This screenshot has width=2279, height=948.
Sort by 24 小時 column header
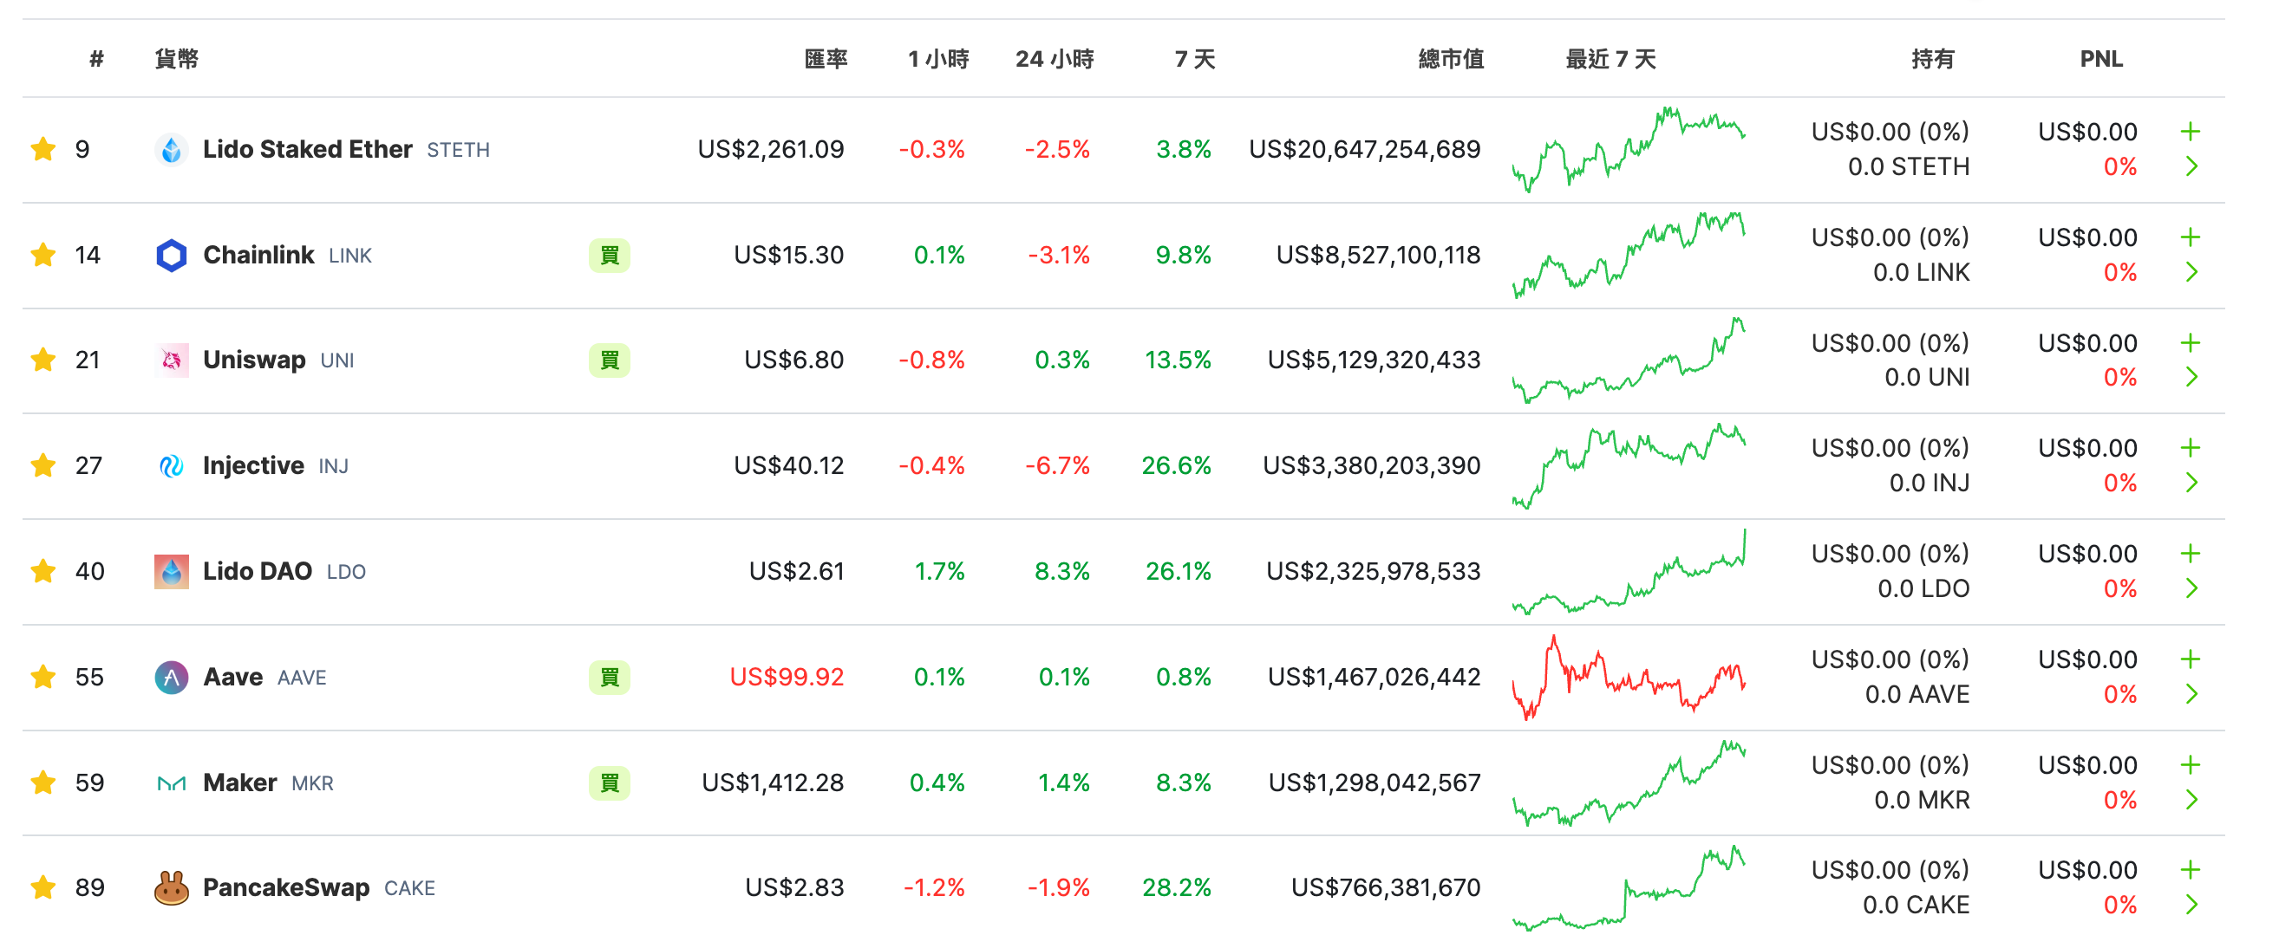pyautogui.click(x=1054, y=59)
